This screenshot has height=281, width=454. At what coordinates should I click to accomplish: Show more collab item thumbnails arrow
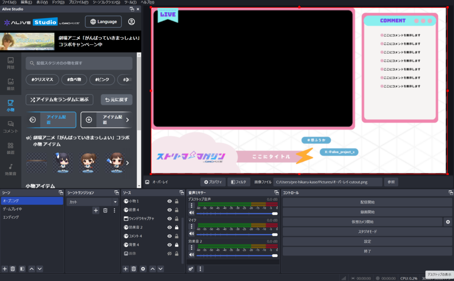[x=127, y=163]
